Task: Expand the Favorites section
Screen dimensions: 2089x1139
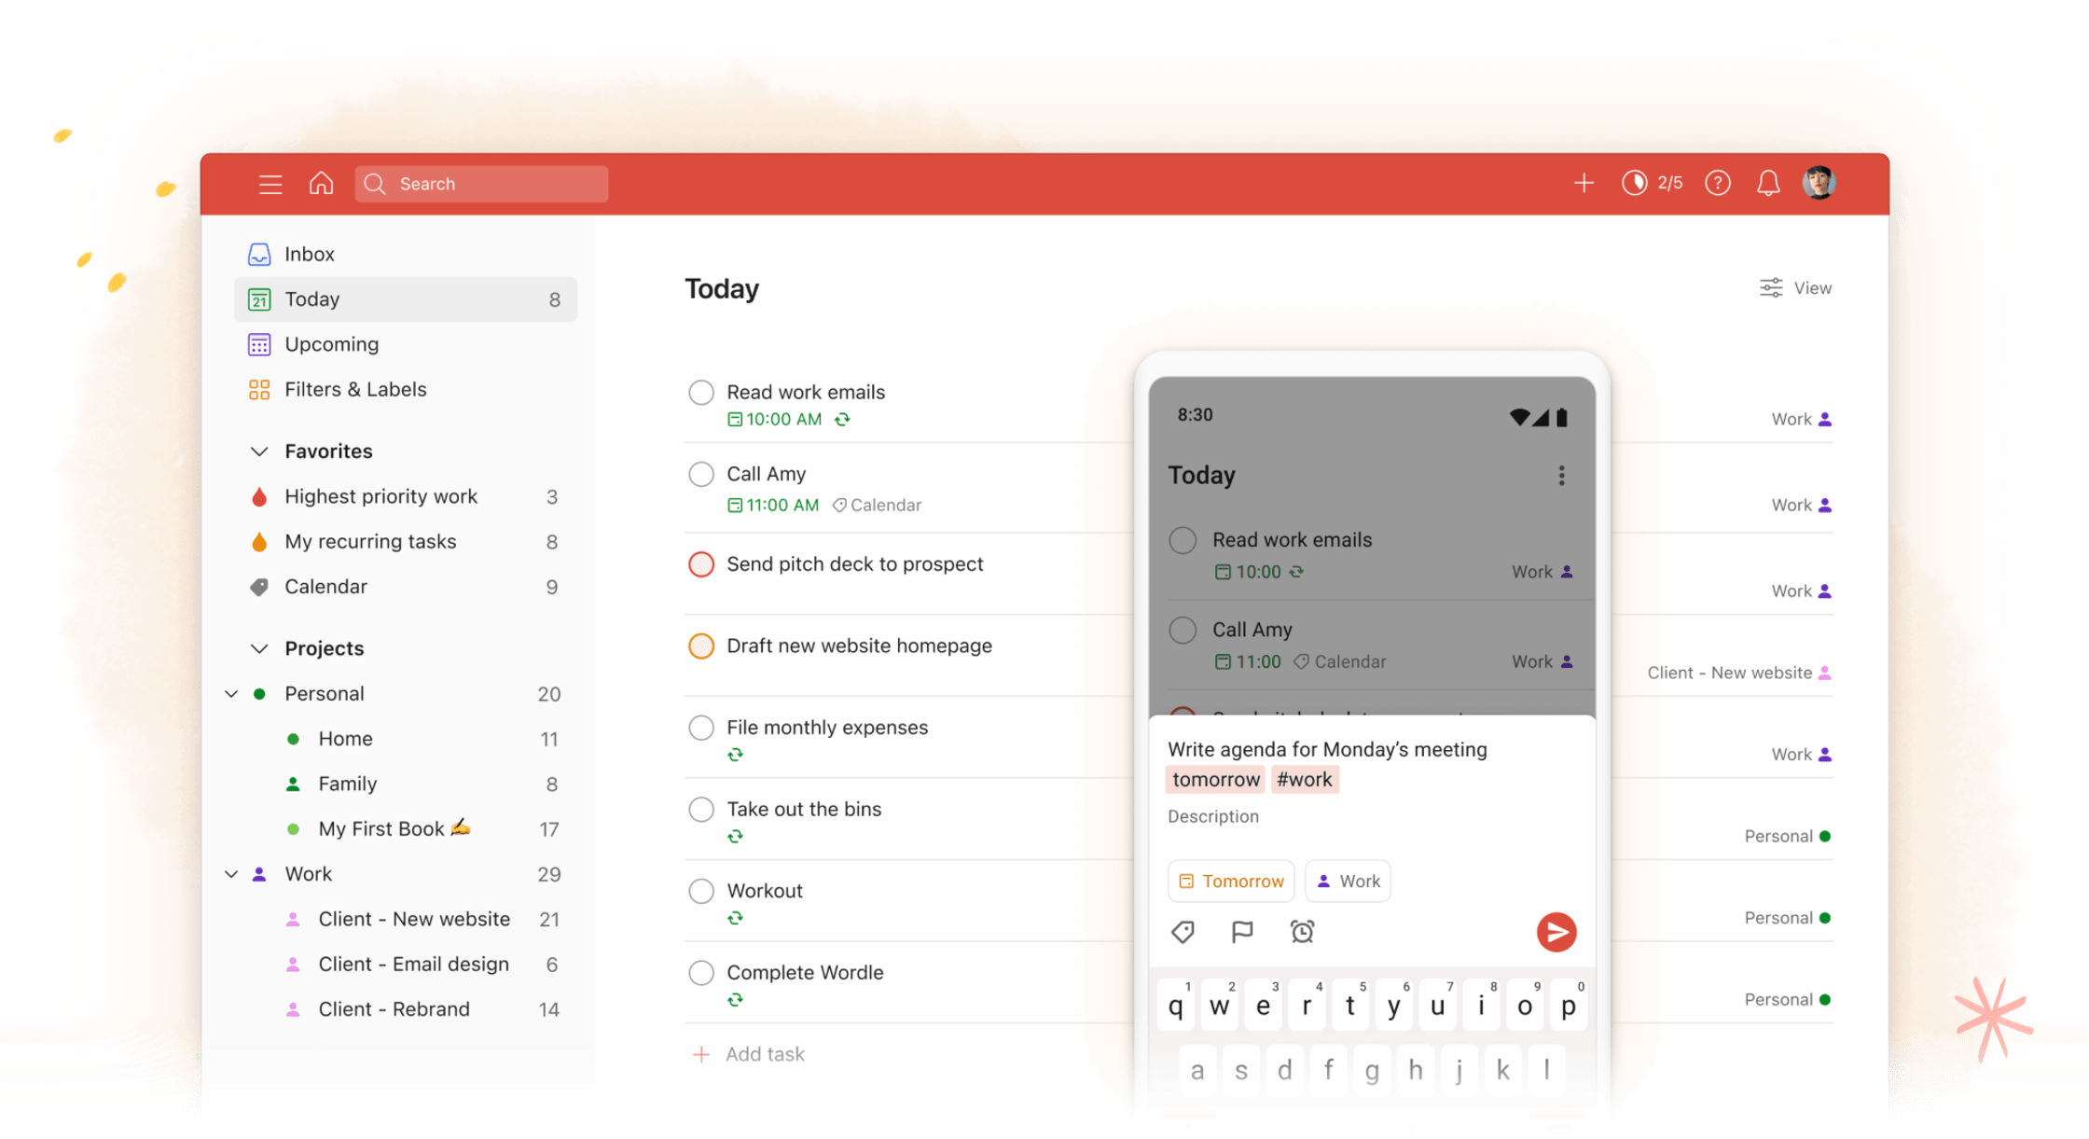Action: pos(258,451)
